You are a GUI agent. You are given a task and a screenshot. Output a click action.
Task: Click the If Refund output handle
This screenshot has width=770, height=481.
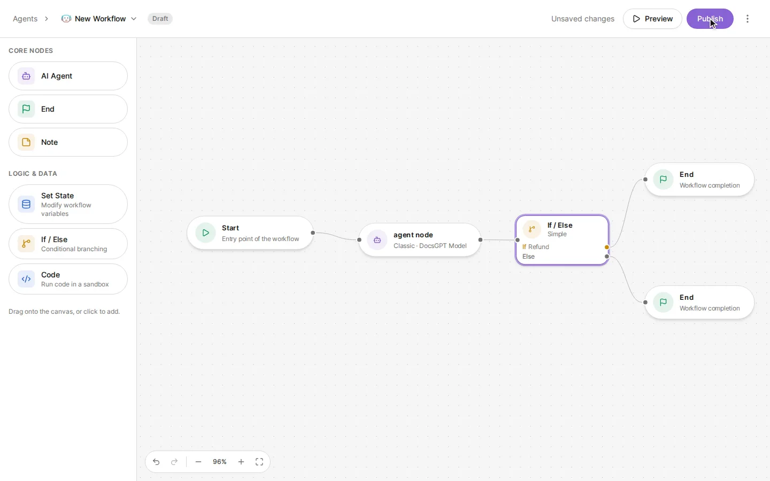pyautogui.click(x=607, y=247)
